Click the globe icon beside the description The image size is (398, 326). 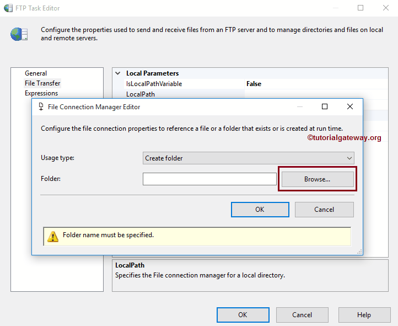coord(19,34)
